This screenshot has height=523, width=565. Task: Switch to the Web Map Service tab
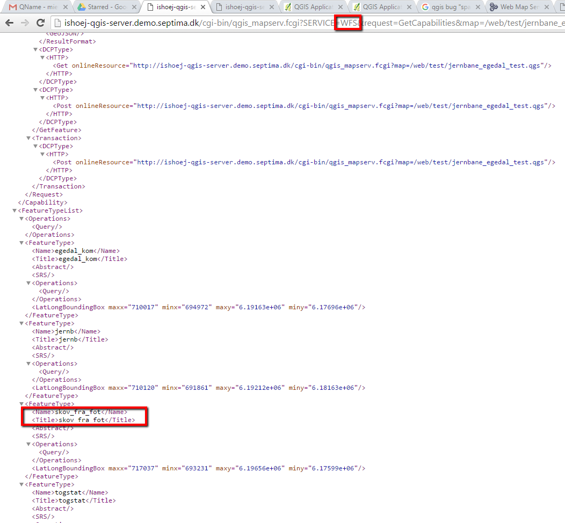point(518,7)
